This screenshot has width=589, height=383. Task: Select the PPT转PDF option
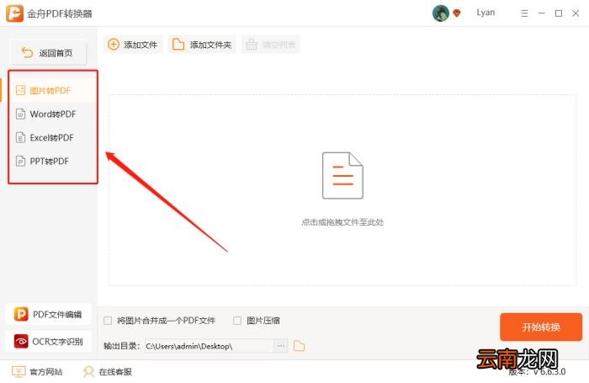point(52,162)
